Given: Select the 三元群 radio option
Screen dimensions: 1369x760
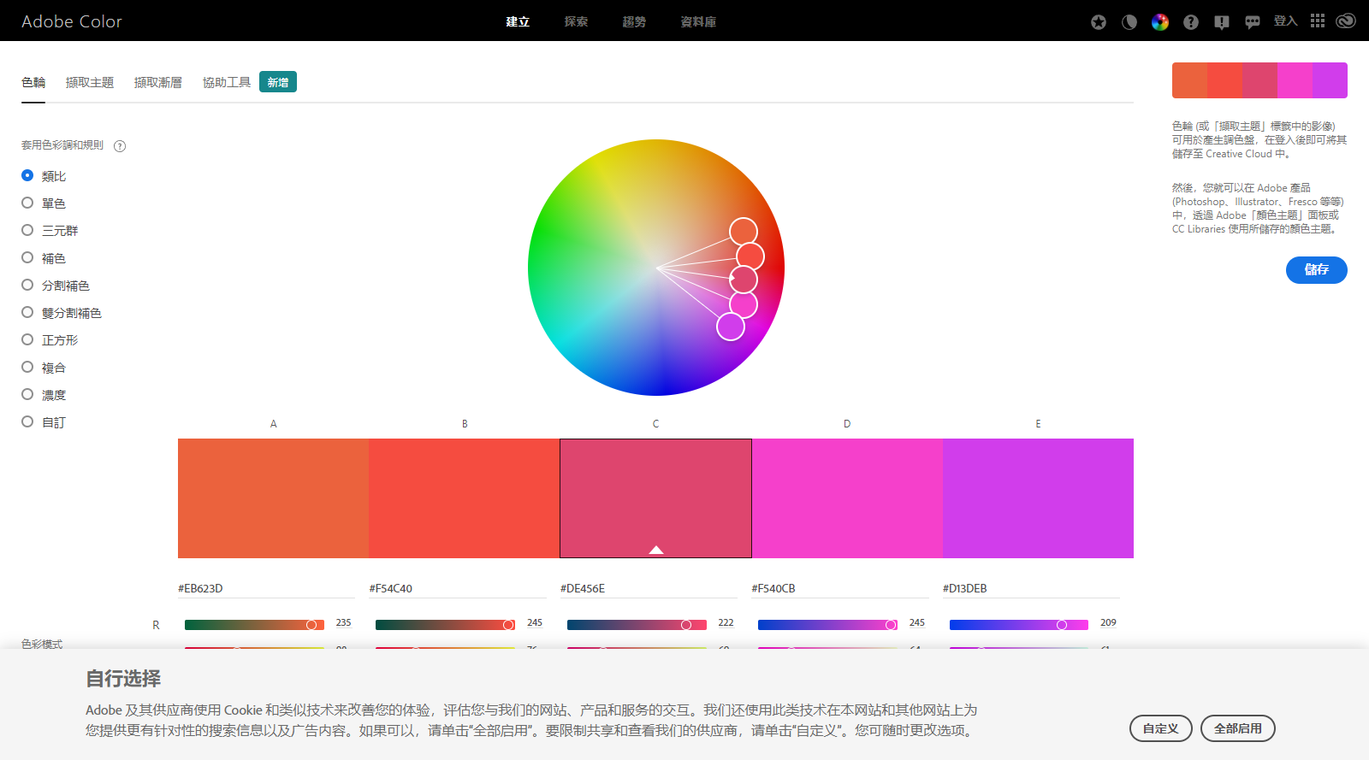Looking at the screenshot, I should pyautogui.click(x=27, y=231).
